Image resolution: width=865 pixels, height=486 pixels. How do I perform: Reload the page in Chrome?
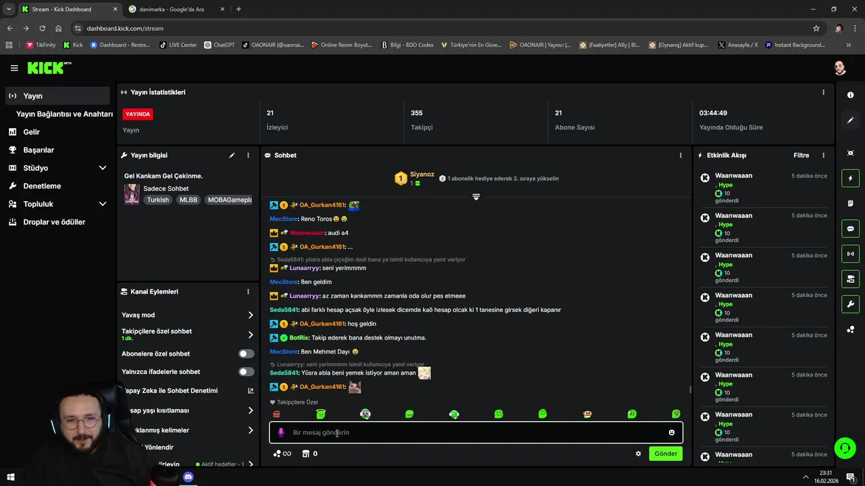coord(42,28)
